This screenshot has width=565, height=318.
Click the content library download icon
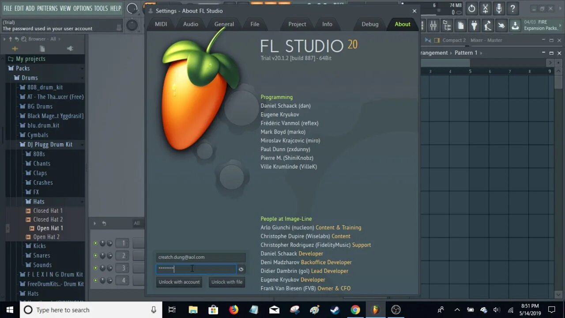coord(515,26)
